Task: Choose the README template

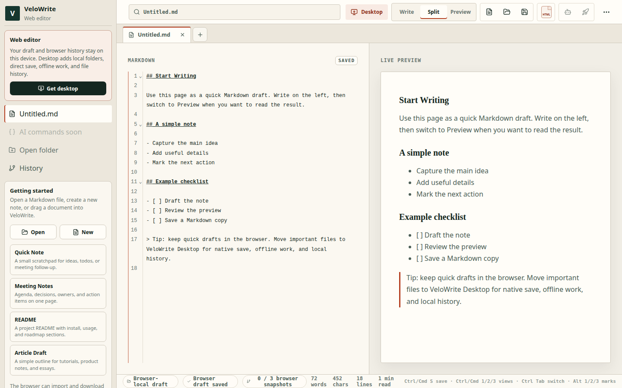Action: (x=58, y=327)
